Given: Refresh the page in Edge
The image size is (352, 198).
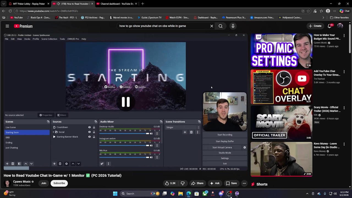Looking at the screenshot, I should (10, 11).
